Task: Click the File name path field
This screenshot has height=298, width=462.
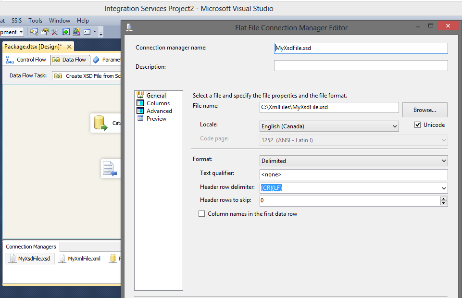Action: (329, 108)
